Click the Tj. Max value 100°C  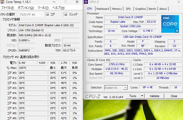coord(33,68)
